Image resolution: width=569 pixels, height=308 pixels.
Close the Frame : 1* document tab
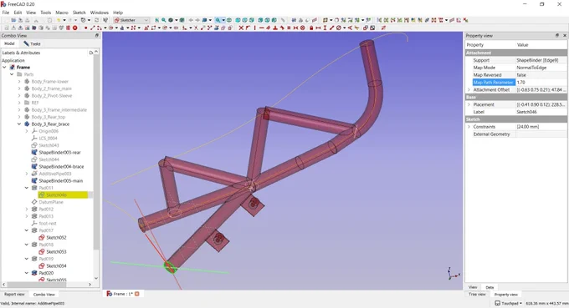pyautogui.click(x=137, y=294)
